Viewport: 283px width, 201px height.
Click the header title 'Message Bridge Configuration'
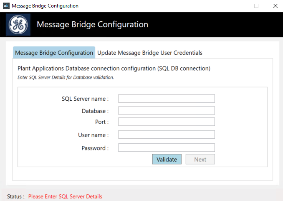(92, 24)
